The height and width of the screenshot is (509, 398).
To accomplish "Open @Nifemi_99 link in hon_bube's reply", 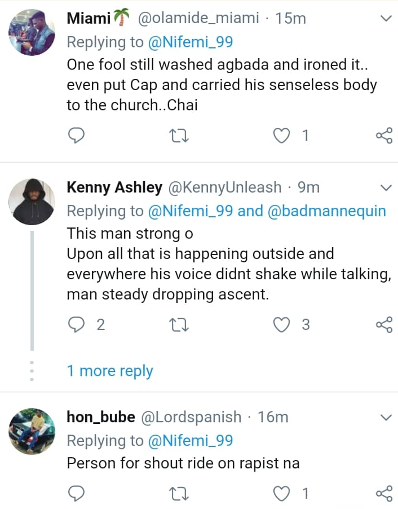I will coord(191,440).
